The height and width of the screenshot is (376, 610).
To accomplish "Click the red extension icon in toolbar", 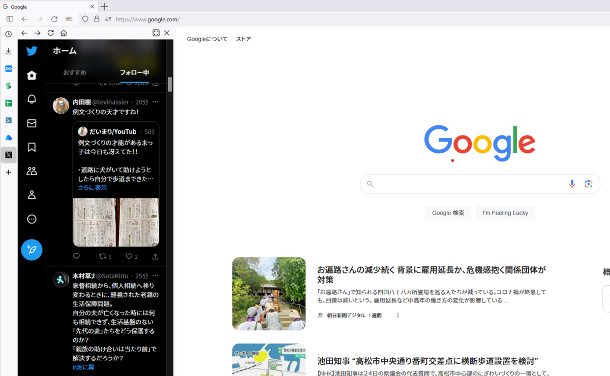I will (x=69, y=19).
